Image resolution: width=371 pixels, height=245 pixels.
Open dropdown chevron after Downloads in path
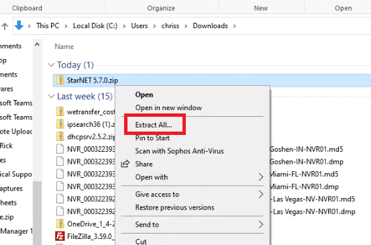pos(235,26)
